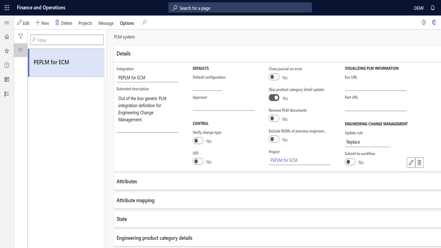This screenshot has height=248, width=441.
Task: Open Modules list icon in sidebar
Action: (x=7, y=94)
